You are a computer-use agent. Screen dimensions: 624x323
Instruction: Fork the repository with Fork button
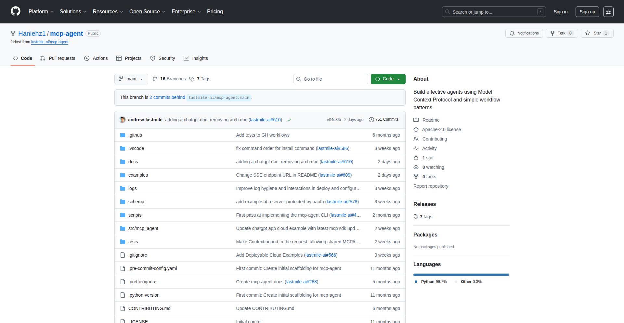coord(558,33)
